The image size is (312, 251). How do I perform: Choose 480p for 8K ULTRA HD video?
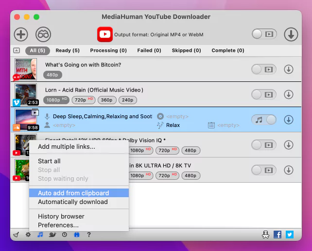pyautogui.click(x=191, y=175)
